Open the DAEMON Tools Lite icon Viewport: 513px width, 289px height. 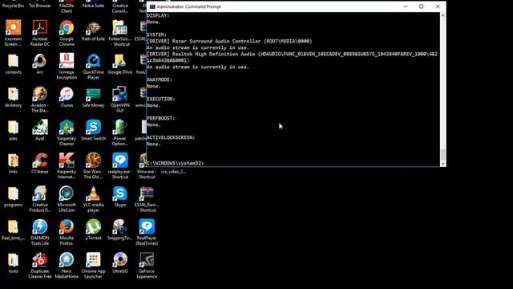coord(40,226)
